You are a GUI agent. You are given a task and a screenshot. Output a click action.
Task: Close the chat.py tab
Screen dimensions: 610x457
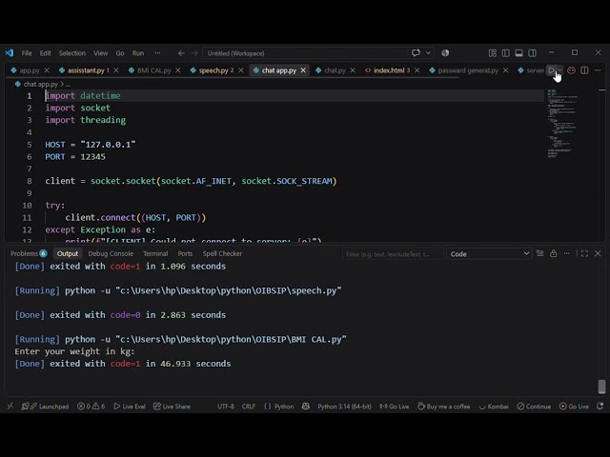[353, 70]
